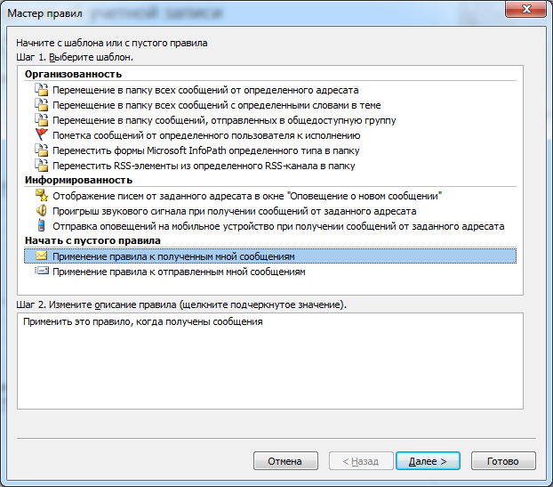This screenshot has width=553, height=487.
Task: Select 'Переместить формы Microsoft InfoPath' template
Action: pos(206,150)
